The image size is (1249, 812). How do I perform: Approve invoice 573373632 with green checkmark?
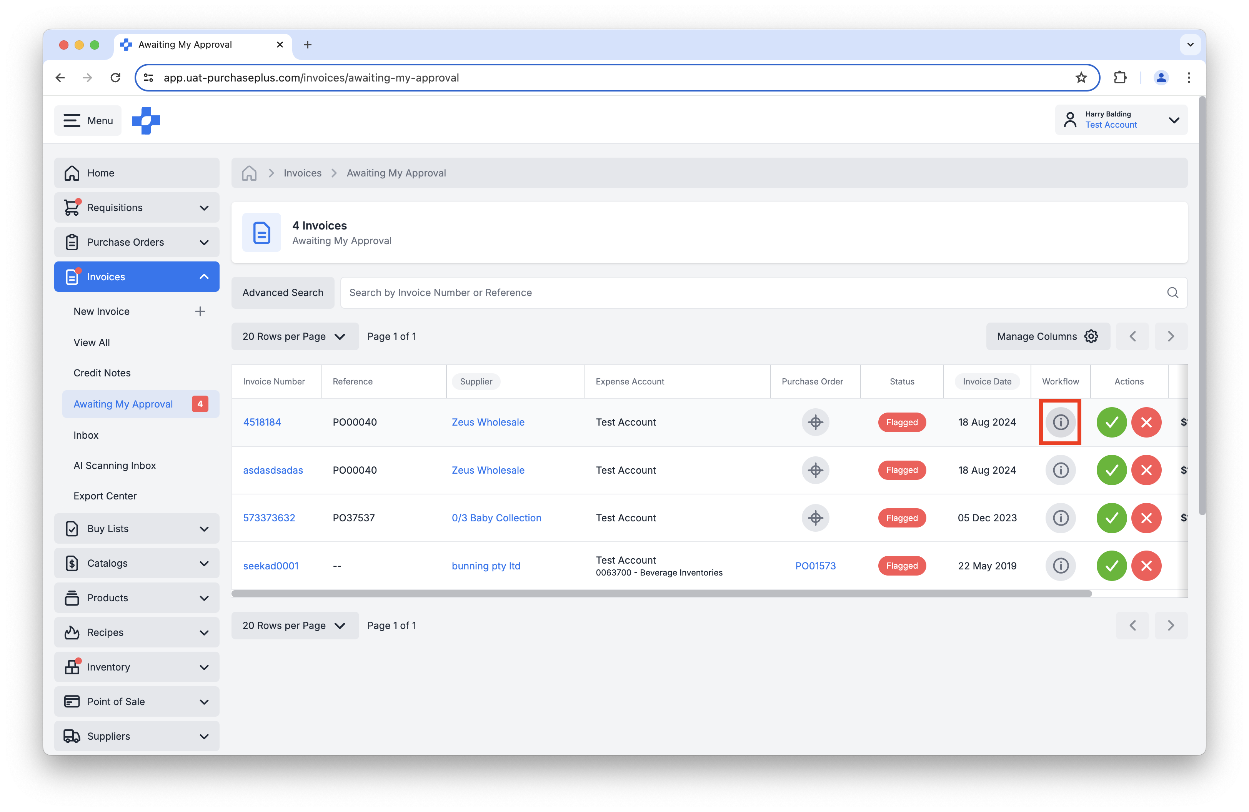1111,518
